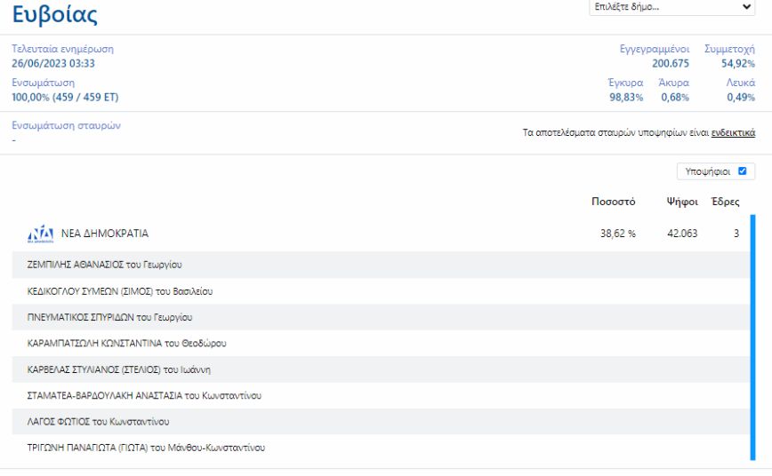Click the blue party color bar
The width and height of the screenshot is (772, 476).
click(752, 337)
